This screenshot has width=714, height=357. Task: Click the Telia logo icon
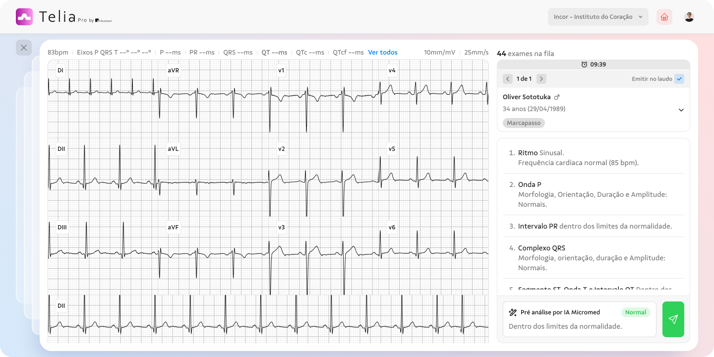pos(24,17)
